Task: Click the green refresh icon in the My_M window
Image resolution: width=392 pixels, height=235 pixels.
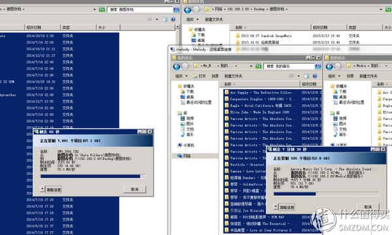Action: [258, 66]
